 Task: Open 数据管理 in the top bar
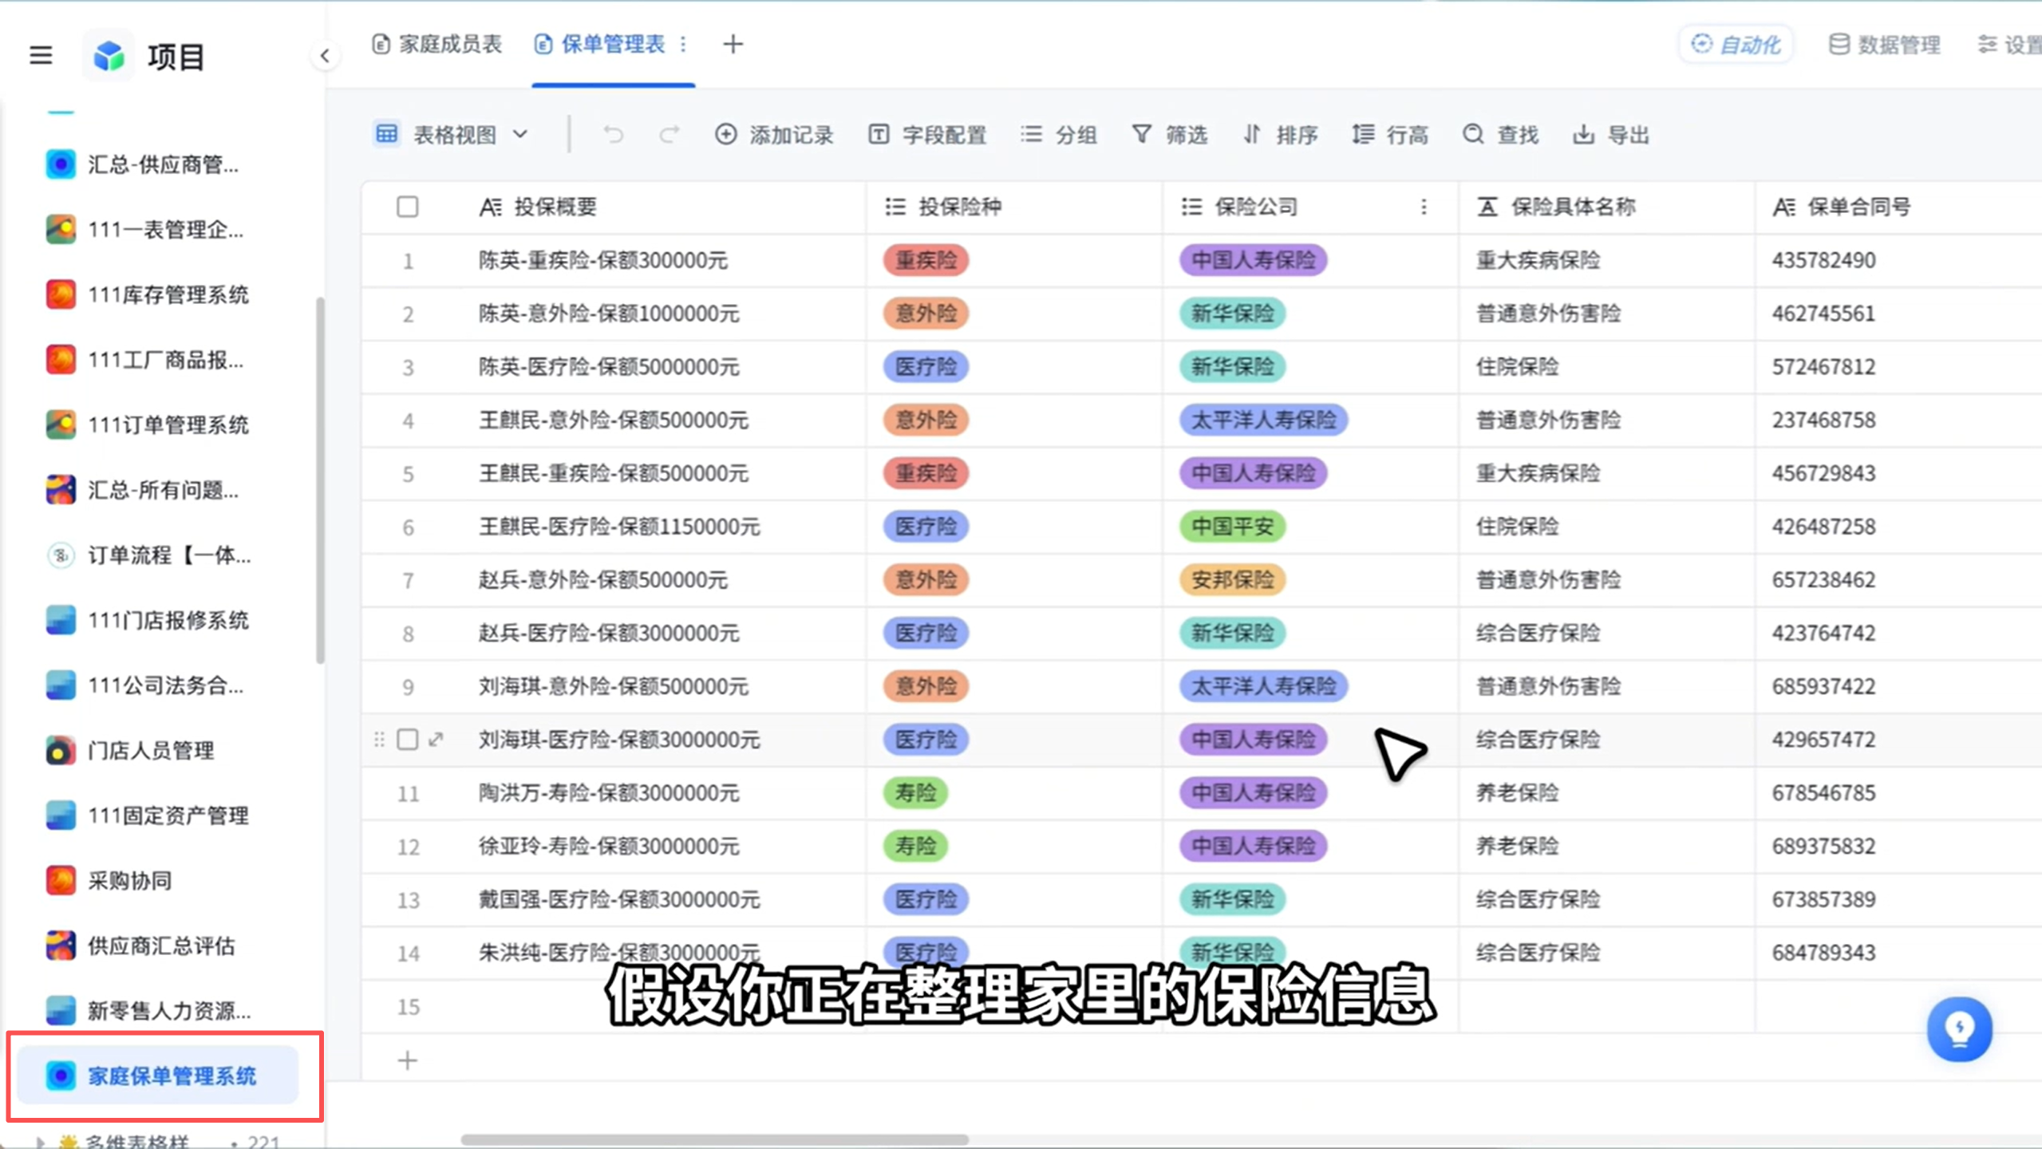(1884, 44)
